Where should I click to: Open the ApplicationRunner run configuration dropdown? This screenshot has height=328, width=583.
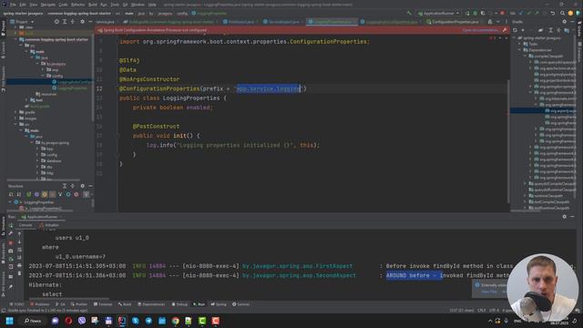439,14
